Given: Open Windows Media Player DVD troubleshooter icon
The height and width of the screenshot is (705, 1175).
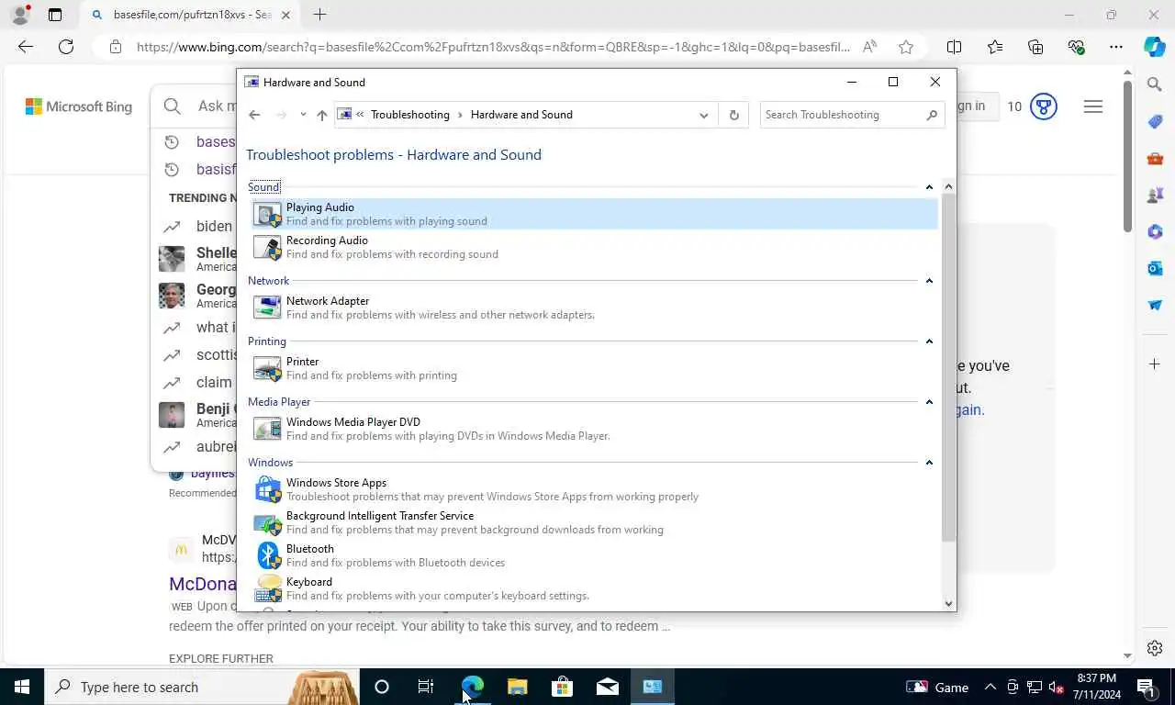Looking at the screenshot, I should click(x=267, y=429).
